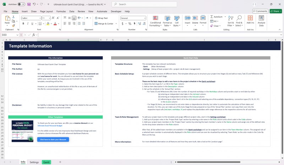
Task: Open the Fill dropdown
Action: coord(214,21)
